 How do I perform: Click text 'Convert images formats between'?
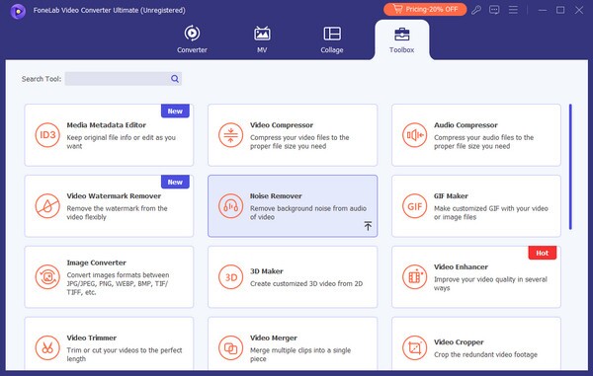coord(118,274)
